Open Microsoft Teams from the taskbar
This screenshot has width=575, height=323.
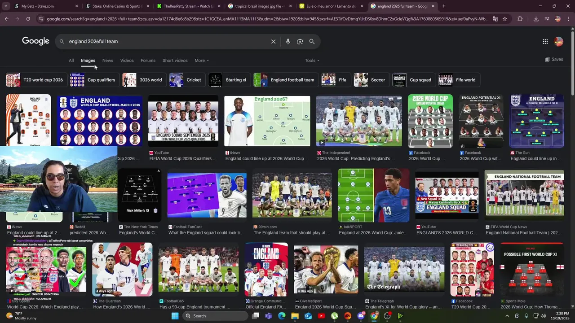point(269,316)
